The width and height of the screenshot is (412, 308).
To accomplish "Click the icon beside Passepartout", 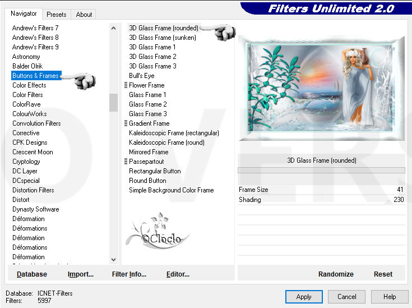I will pyautogui.click(x=126, y=162).
